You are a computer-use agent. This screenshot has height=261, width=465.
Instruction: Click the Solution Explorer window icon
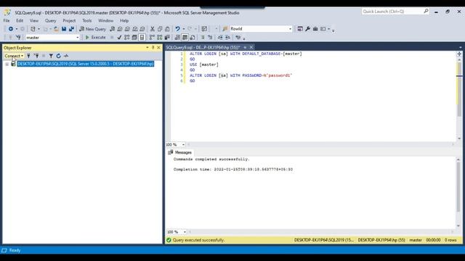point(300,29)
